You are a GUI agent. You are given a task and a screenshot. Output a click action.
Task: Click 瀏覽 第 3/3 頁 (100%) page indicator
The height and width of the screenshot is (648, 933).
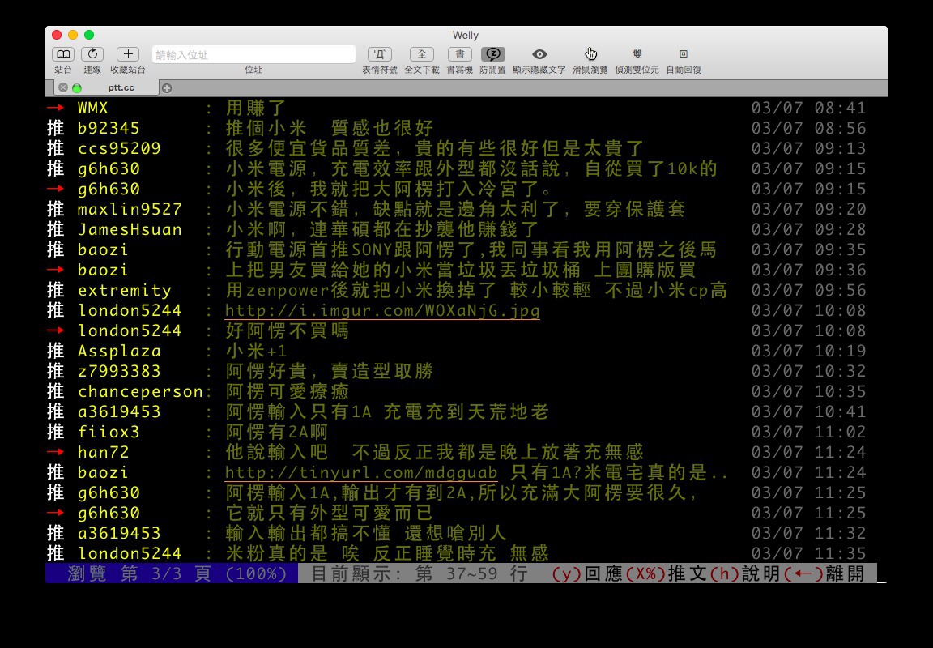pos(177,573)
